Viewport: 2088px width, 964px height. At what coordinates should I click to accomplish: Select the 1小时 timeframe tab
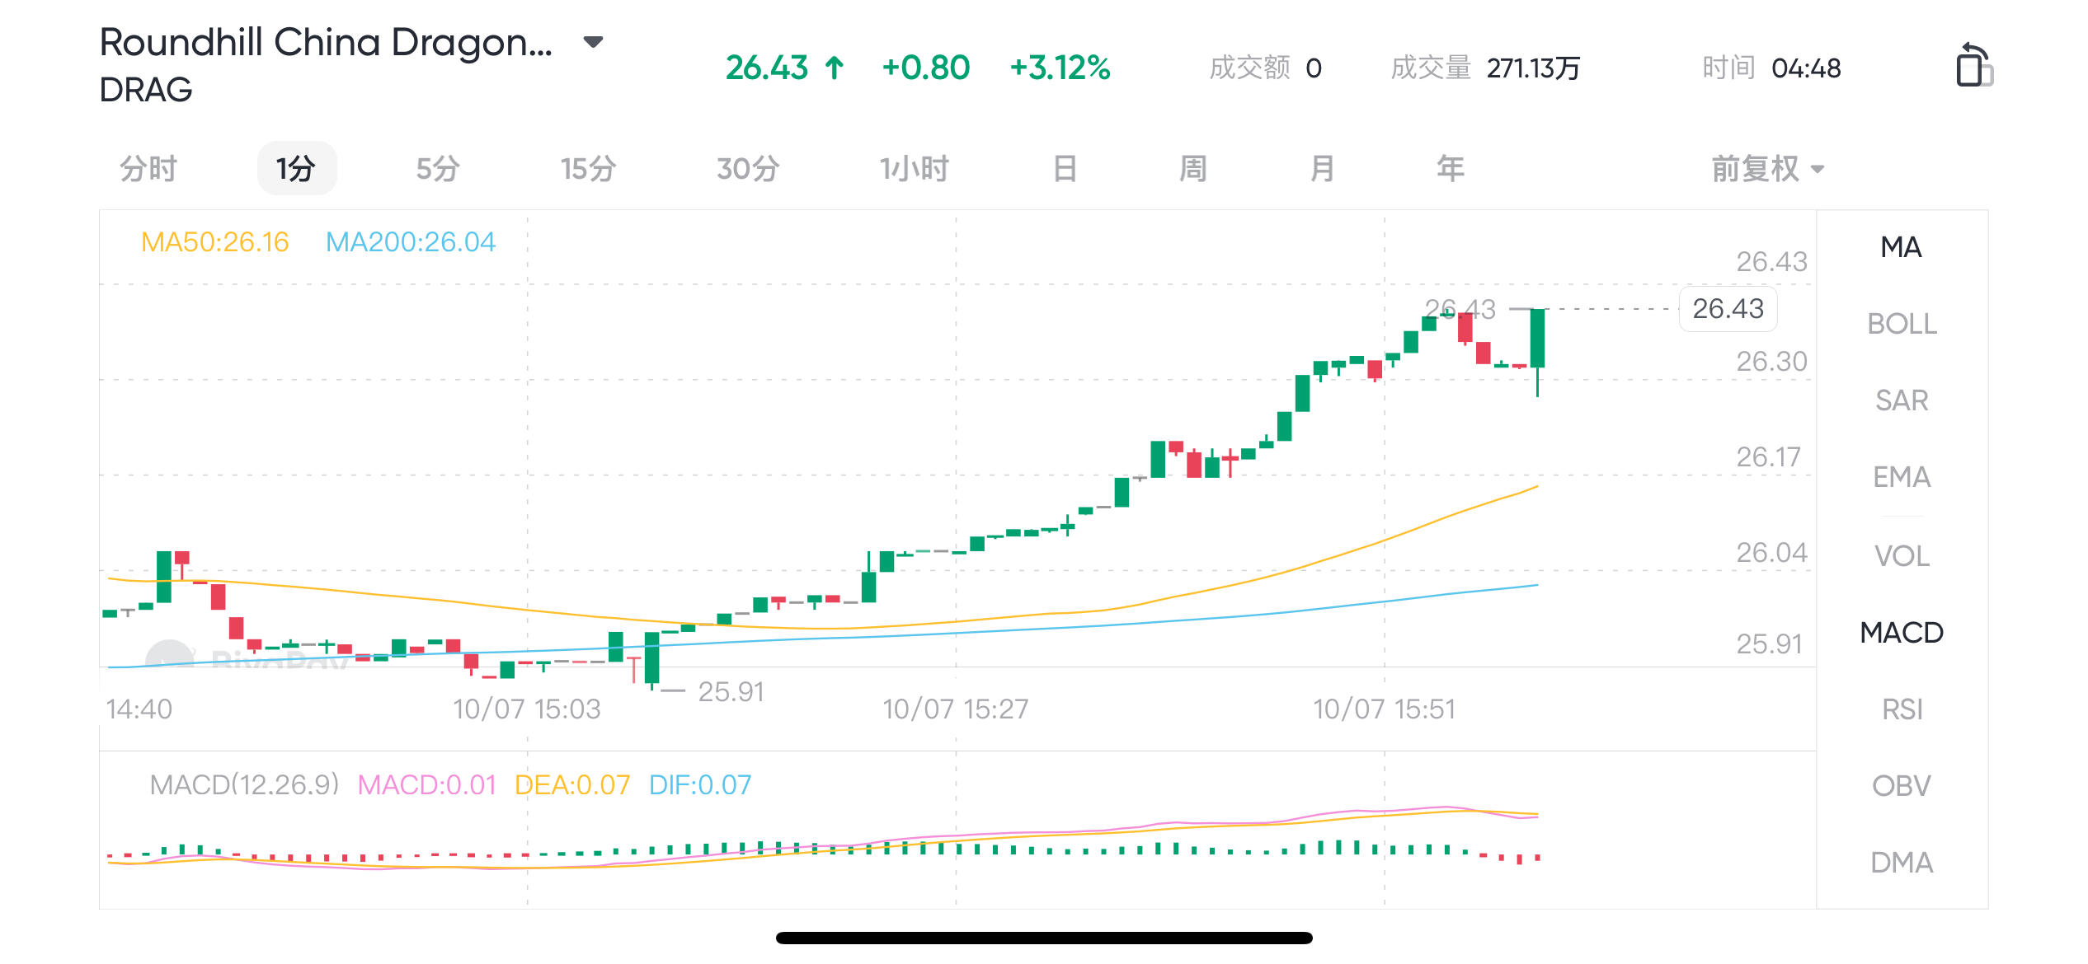tap(914, 169)
